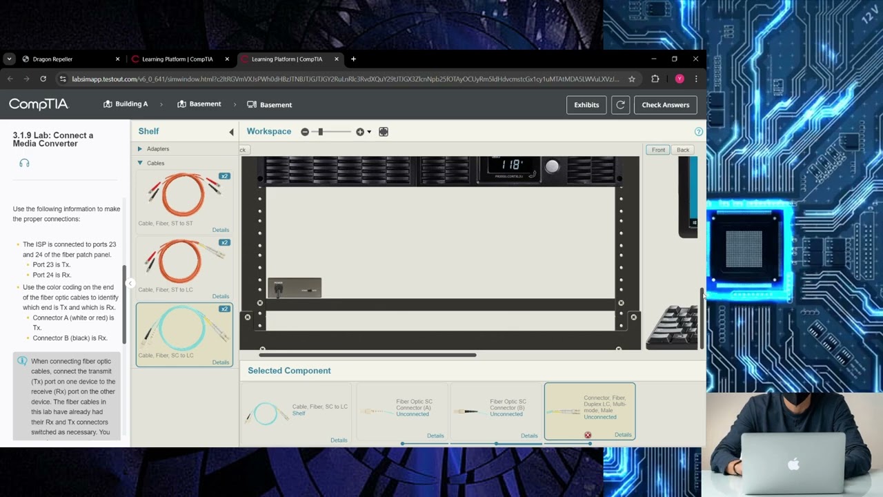This screenshot has width=883, height=497.
Task: Open browser profile avatar
Action: tap(679, 79)
